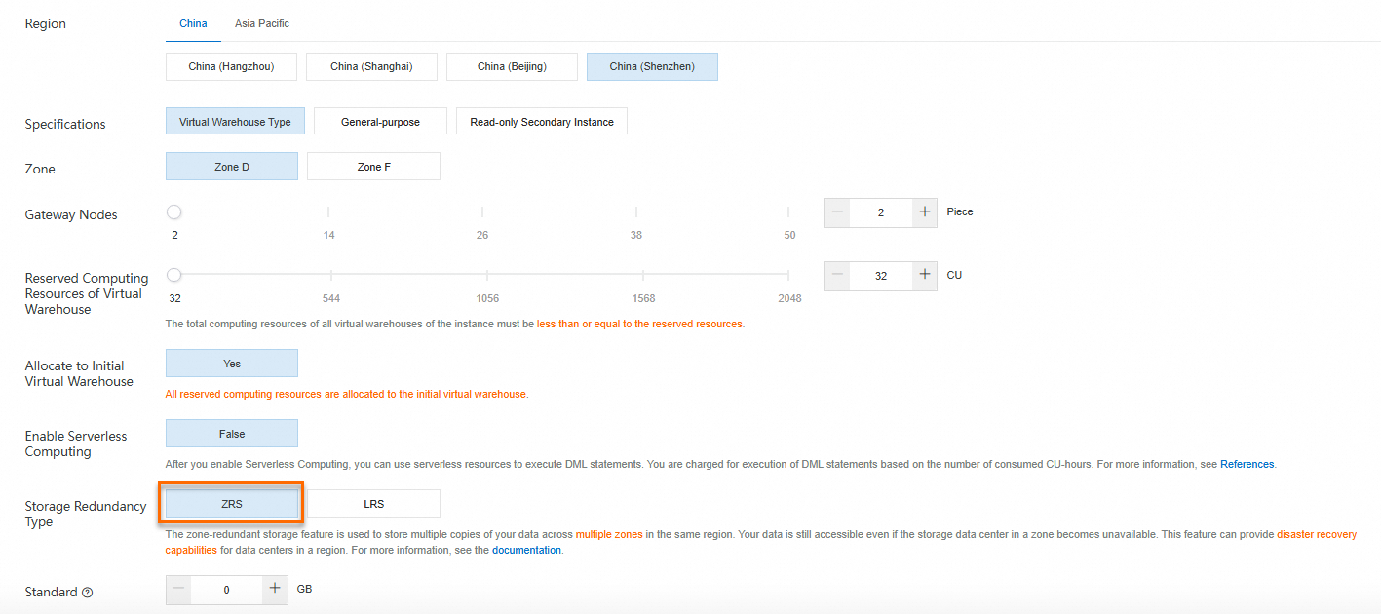Choose Virtual Warehouse Type specification
Screen dimensions: 1381x614
point(235,122)
